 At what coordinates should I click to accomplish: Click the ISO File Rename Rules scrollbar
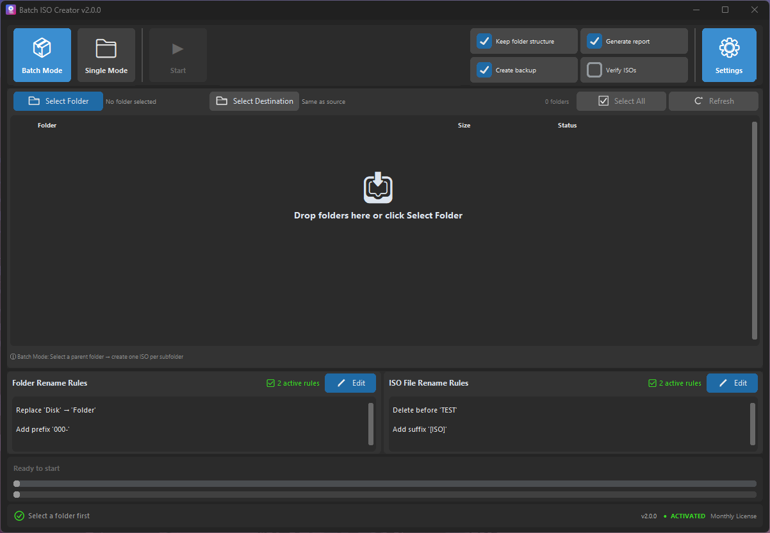753,423
